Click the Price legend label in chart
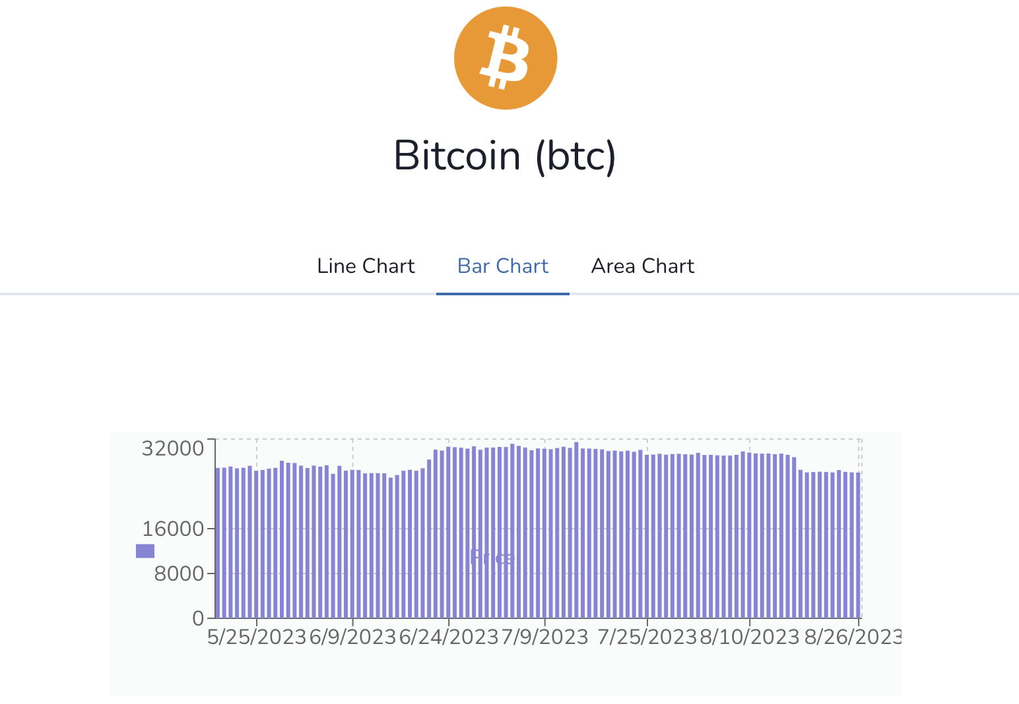This screenshot has height=704, width=1019. click(492, 558)
